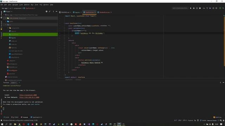This screenshot has width=225, height=126.
Task: Toggle the Structure tool window side tab
Action: 1,26
